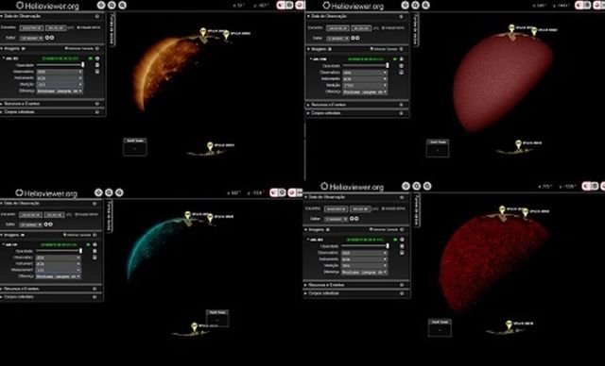The image size is (605, 366).
Task: Remove AIA layer icon in dark-red Sun window
Action: click(x=402, y=240)
